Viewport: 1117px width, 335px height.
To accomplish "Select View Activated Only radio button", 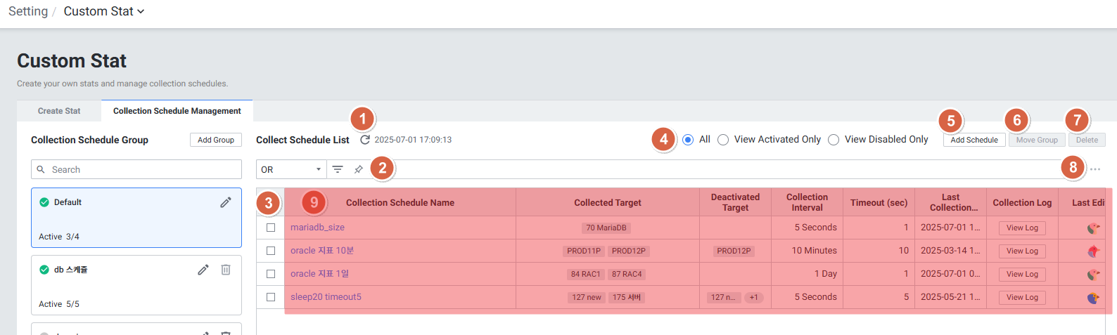I will tap(723, 140).
